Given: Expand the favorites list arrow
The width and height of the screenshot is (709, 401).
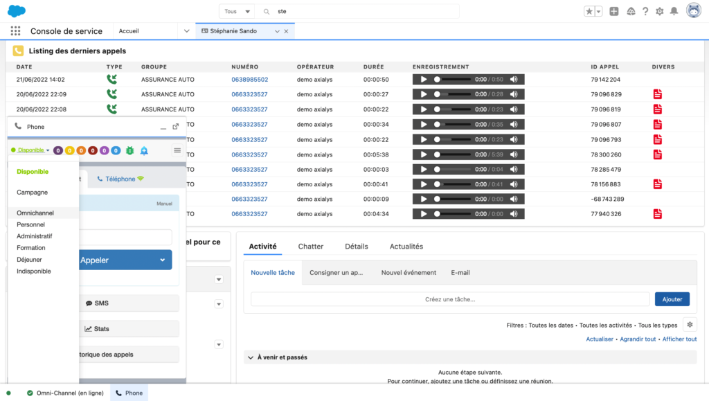Looking at the screenshot, I should pos(599,11).
